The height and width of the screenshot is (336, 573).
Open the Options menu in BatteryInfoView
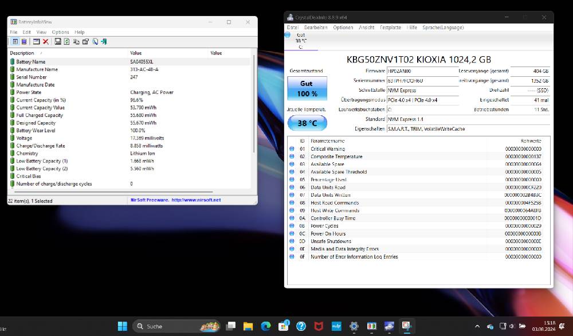pyautogui.click(x=60, y=32)
